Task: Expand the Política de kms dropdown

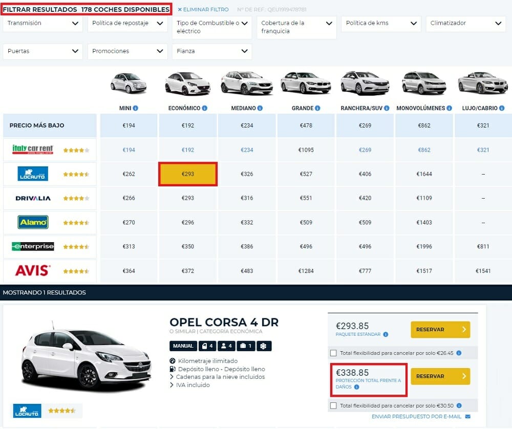Action: click(381, 24)
